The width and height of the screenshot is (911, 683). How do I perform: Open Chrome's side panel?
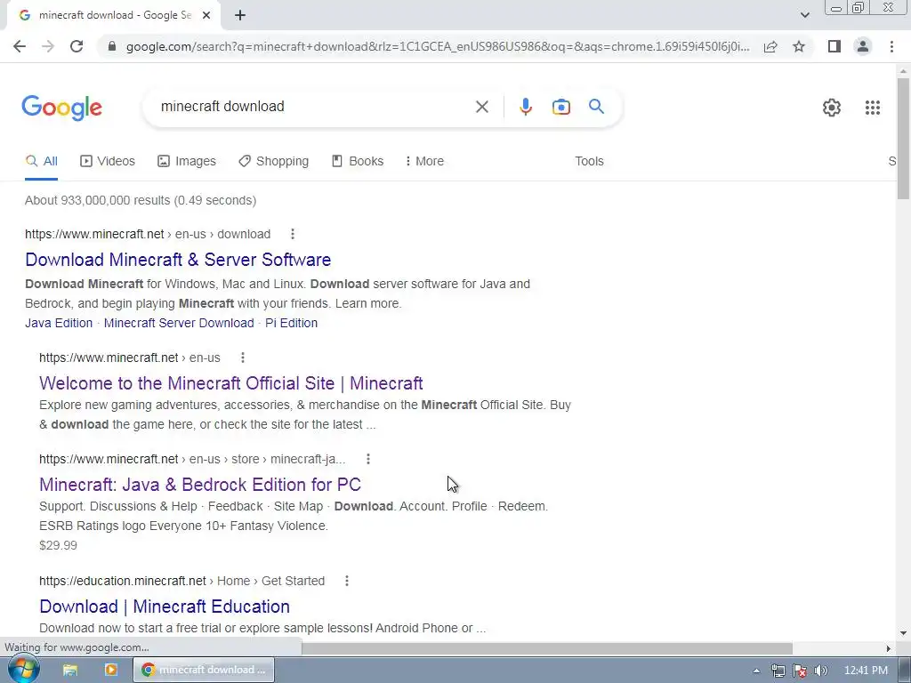(x=834, y=46)
